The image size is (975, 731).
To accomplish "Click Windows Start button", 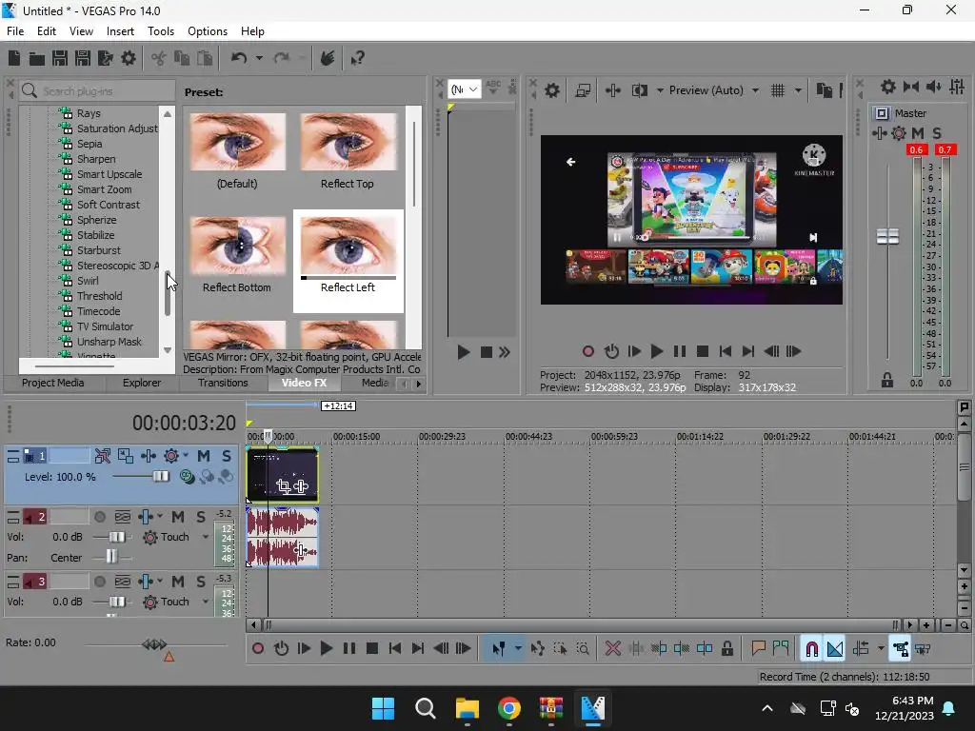I will click(383, 708).
